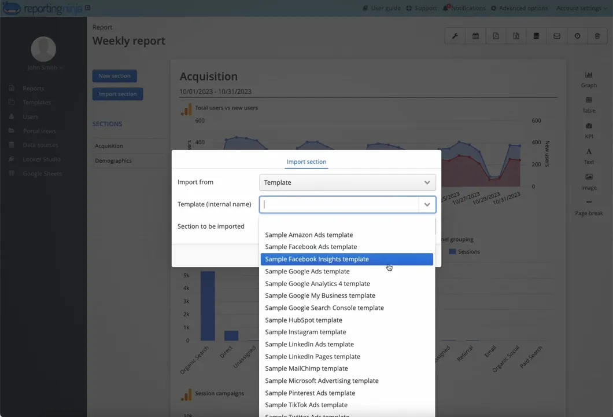Open Notifications in top bar

464,8
